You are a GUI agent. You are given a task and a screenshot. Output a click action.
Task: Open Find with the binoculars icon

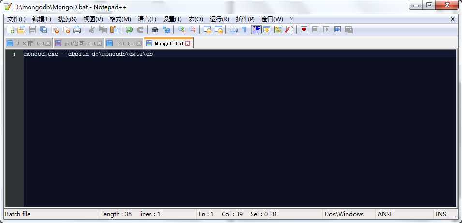click(x=155, y=29)
